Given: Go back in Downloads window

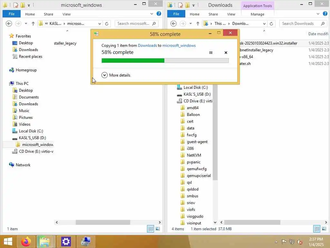Looking at the screenshot, I should click(x=173, y=24).
